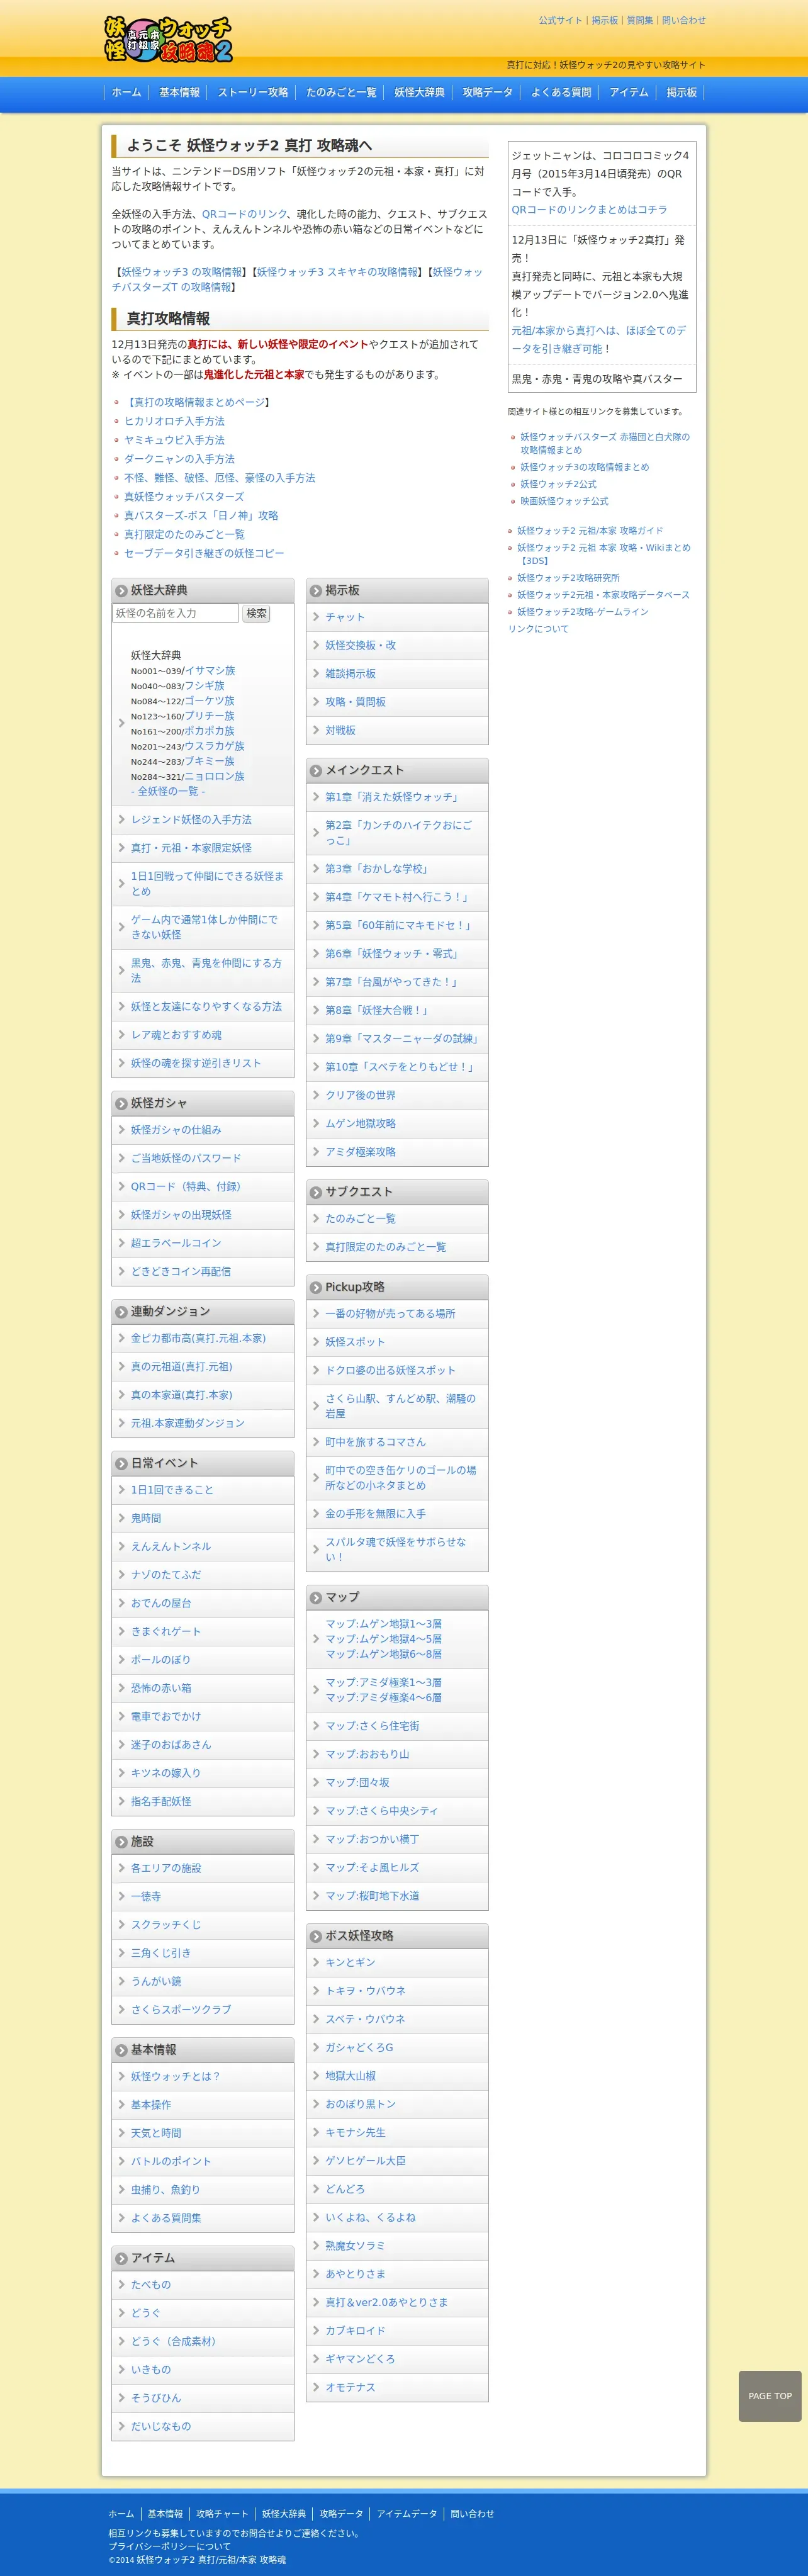The image size is (808, 2576).
Task: Click the arrow icon beside 基本情報 section header
Action: [121, 2050]
